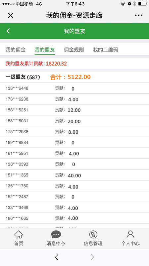Tap the 合计 5122.00 amount
Viewport: 149px width, 266px height.
click(71, 77)
